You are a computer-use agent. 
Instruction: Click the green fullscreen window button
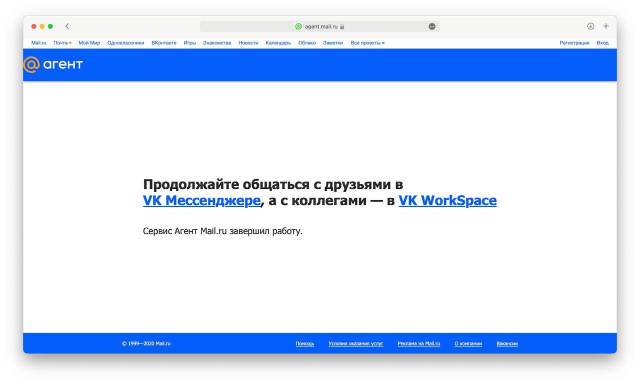pyautogui.click(x=50, y=26)
